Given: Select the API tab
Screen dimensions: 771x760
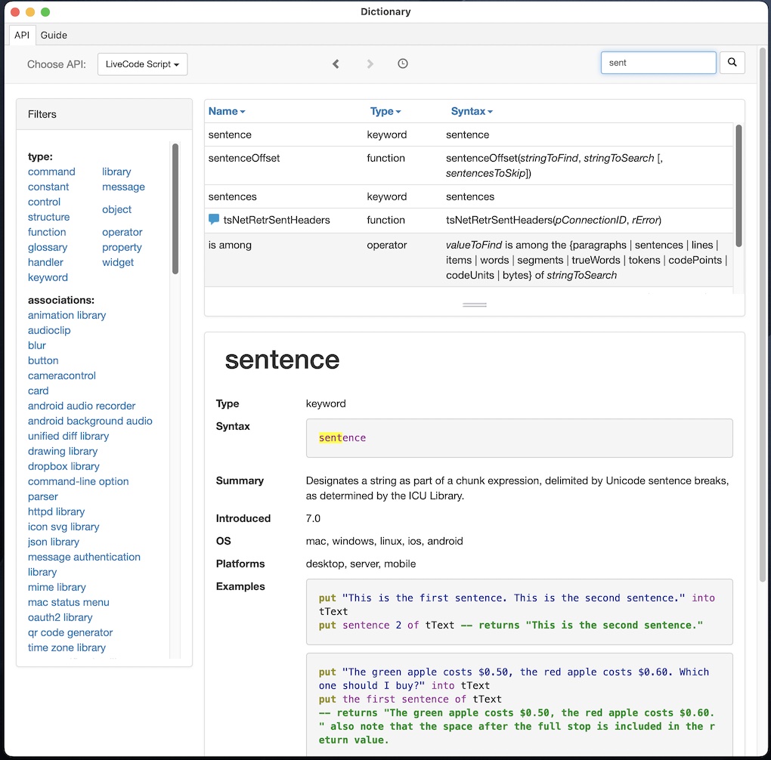Looking at the screenshot, I should click(22, 35).
